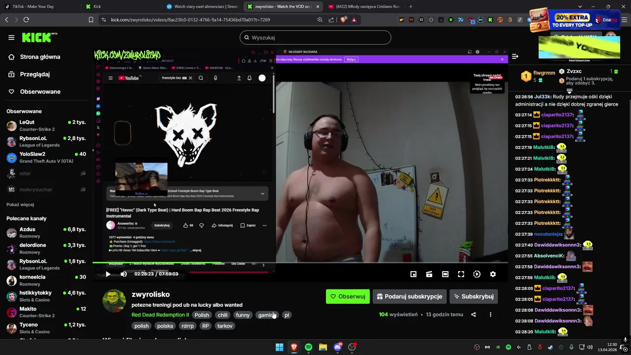The image size is (631, 355).
Task: Open volume control in system tray
Action: [590, 347]
